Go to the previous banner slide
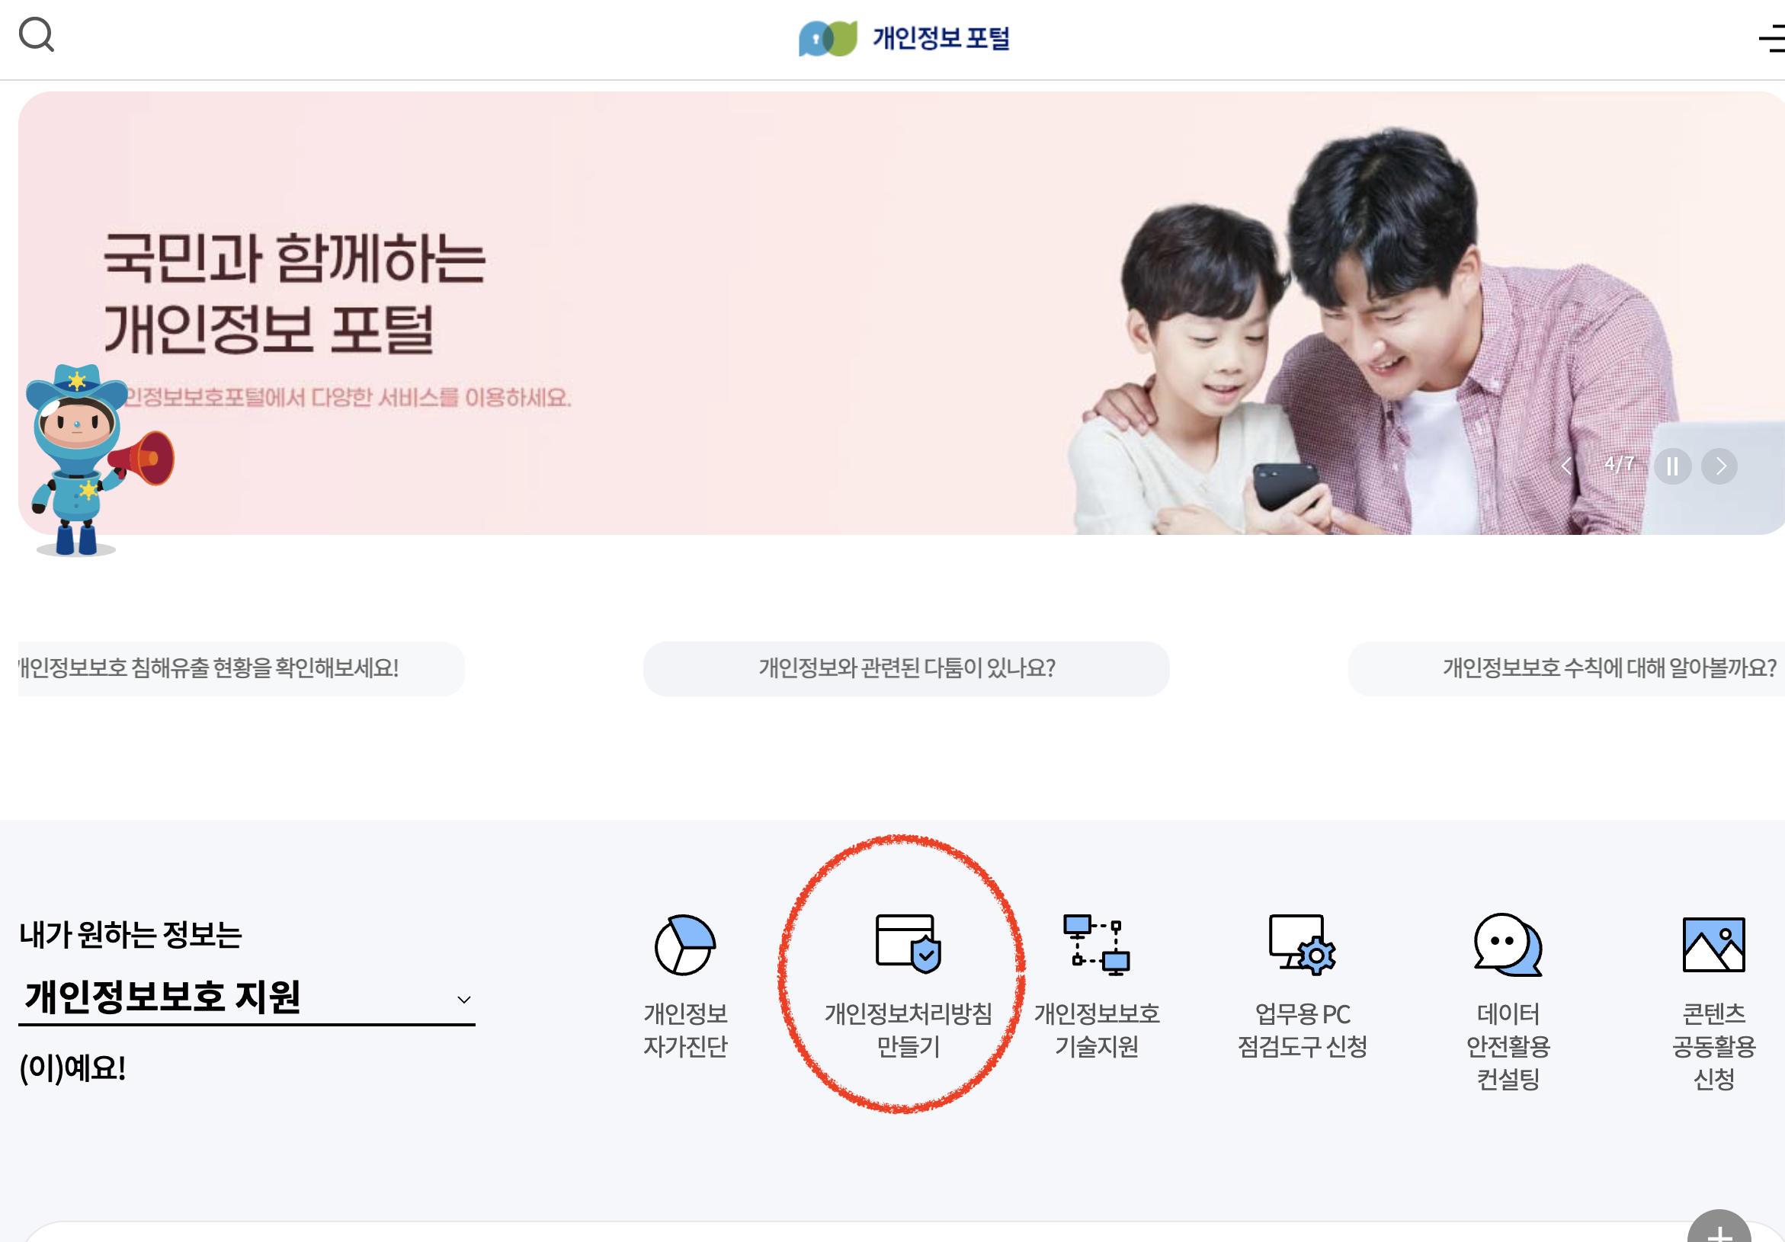 pos(1566,466)
